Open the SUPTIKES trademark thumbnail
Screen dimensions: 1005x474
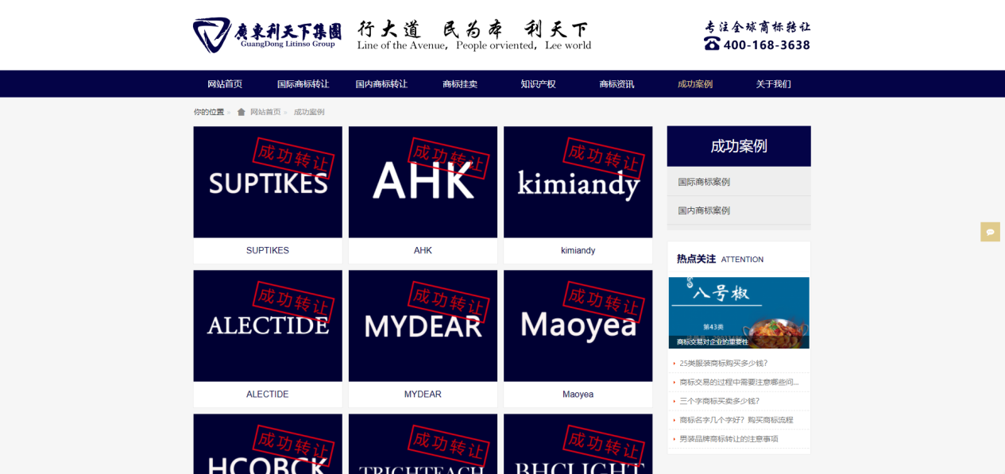[268, 182]
